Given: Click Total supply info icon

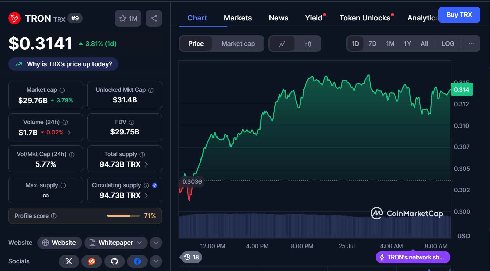Looking at the screenshot, I should point(142,154).
